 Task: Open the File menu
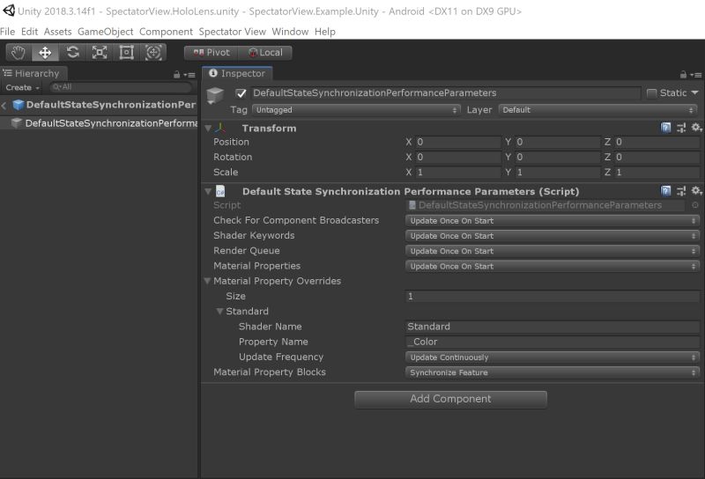pos(7,32)
